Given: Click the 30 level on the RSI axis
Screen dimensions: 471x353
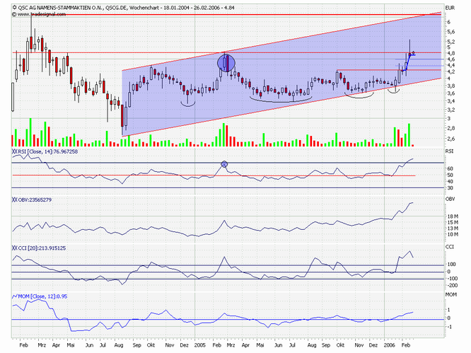Looking at the screenshot, I should click(x=450, y=188).
